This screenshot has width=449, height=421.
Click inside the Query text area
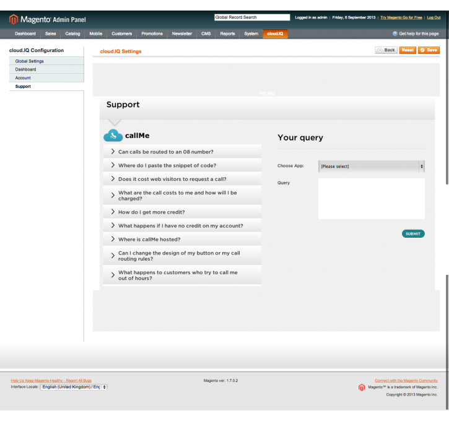click(372, 199)
